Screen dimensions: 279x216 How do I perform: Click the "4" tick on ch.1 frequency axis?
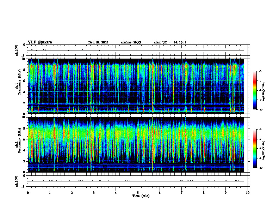25,92
